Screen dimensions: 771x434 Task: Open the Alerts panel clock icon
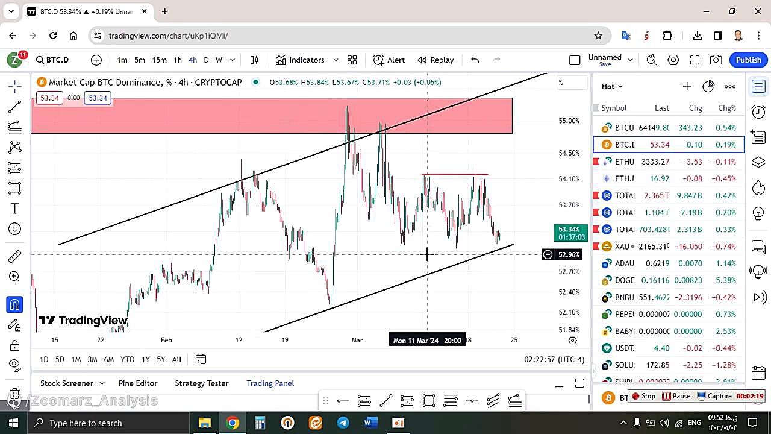tap(758, 112)
